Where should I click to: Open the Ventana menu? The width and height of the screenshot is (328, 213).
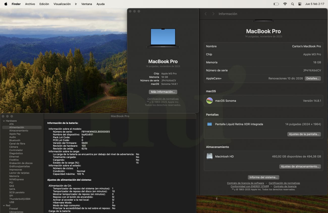point(87,4)
